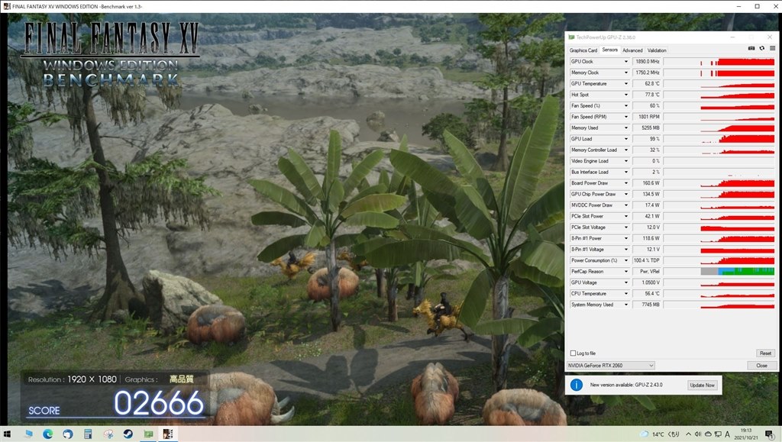Click GPU Voltage value 1.0500 V
This screenshot has height=442, width=782.
coord(647,282)
